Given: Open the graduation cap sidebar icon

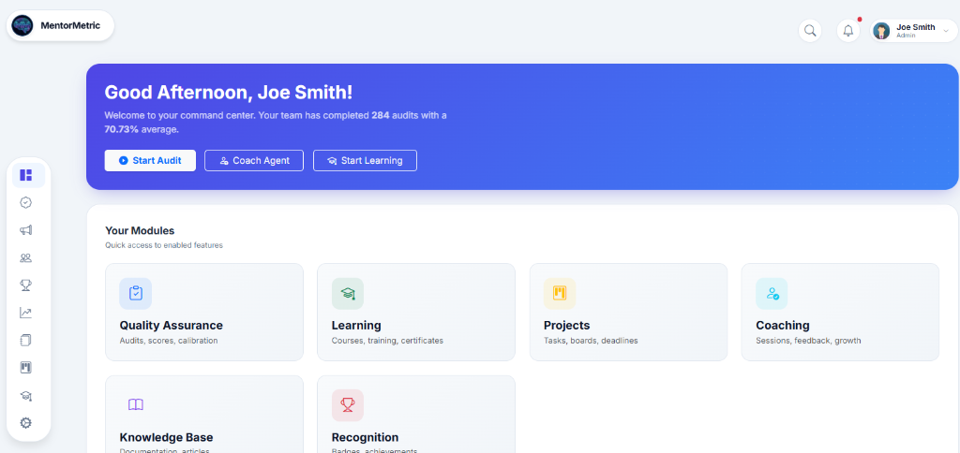Looking at the screenshot, I should click(26, 396).
